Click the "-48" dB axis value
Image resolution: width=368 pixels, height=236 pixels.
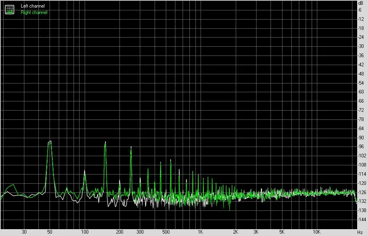pyautogui.click(x=360, y=73)
